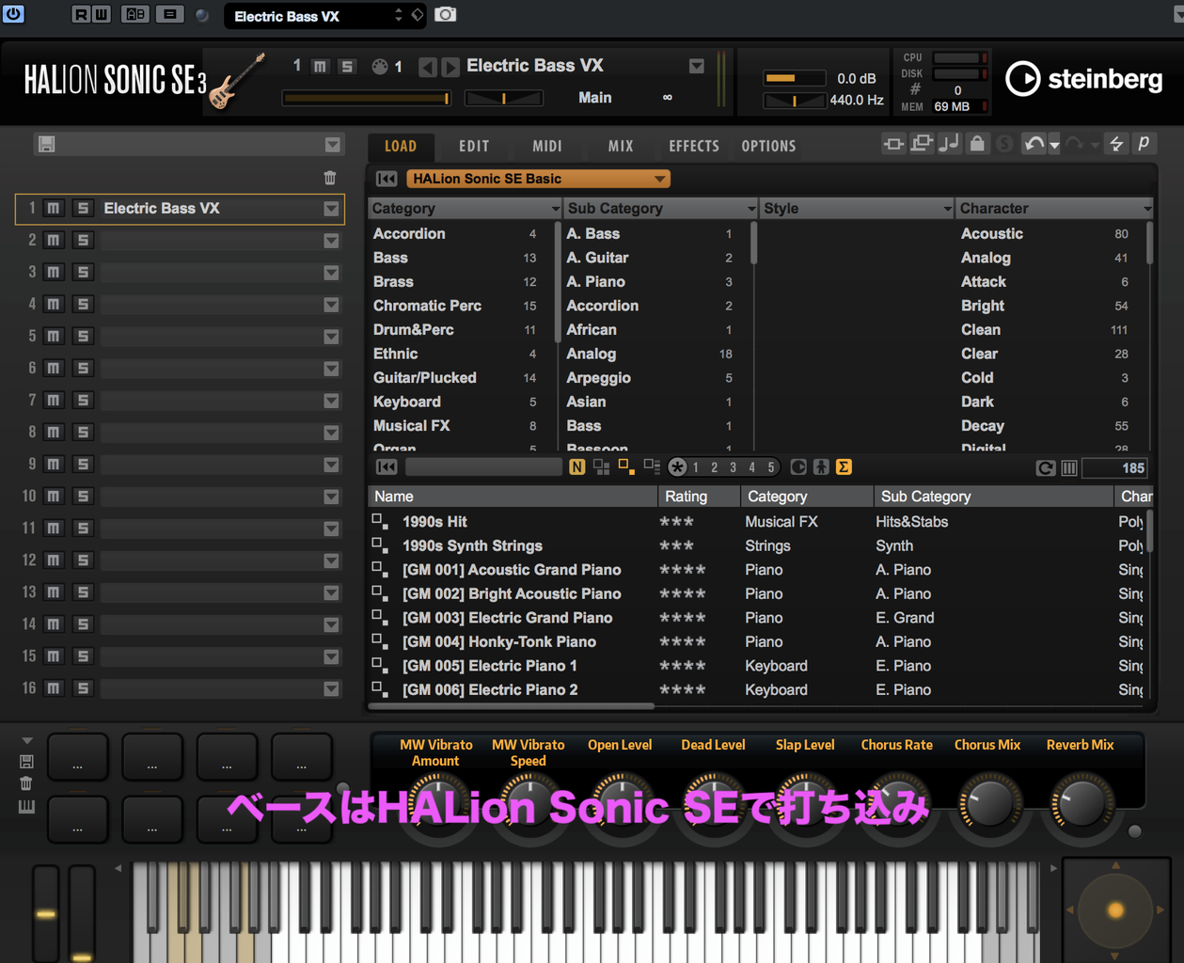Screen dimensions: 1184x963
Task: Toggle the lock icon in toolbar
Action: click(978, 144)
